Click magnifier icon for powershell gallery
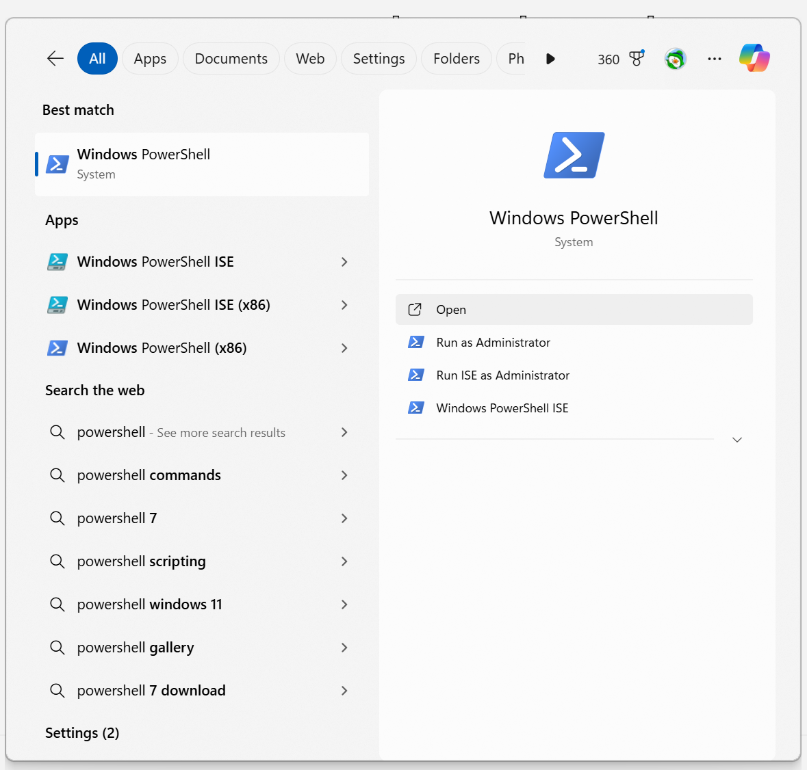The image size is (807, 770). (x=57, y=648)
